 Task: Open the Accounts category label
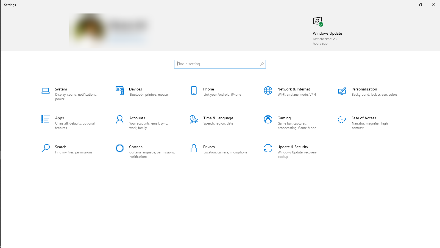pos(137,118)
